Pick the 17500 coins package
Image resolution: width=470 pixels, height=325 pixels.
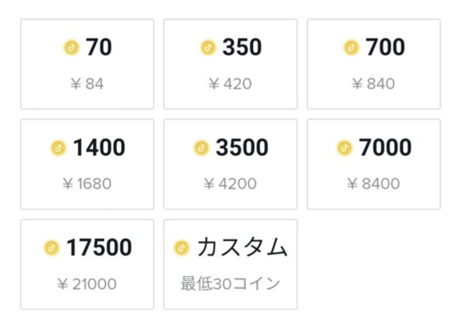point(87,264)
